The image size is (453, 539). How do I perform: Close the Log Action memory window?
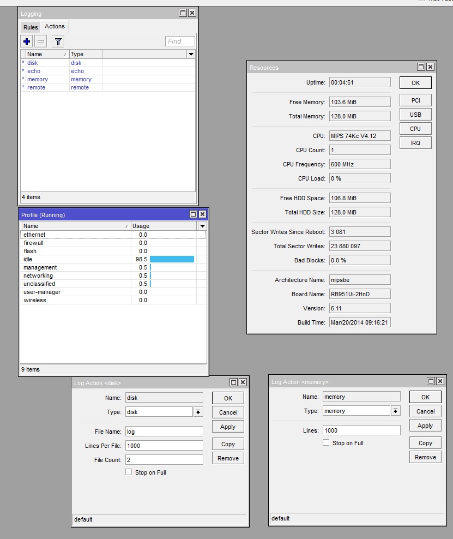point(440,381)
